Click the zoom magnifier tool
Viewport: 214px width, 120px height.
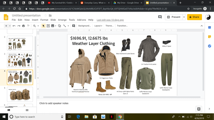coord(34,26)
